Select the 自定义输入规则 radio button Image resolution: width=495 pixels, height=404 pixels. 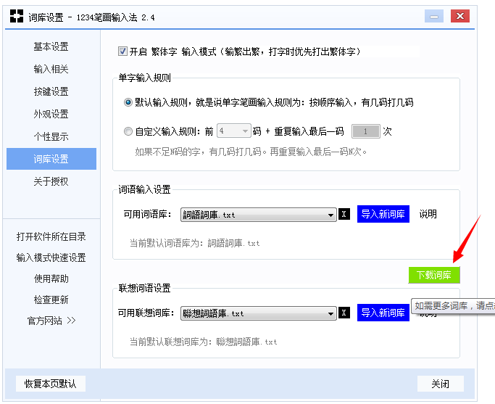pyautogui.click(x=128, y=132)
